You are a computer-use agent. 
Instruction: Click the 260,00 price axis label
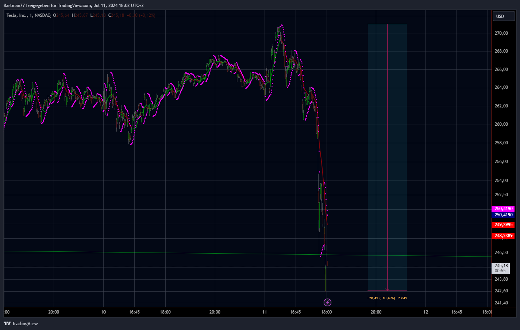pos(501,124)
